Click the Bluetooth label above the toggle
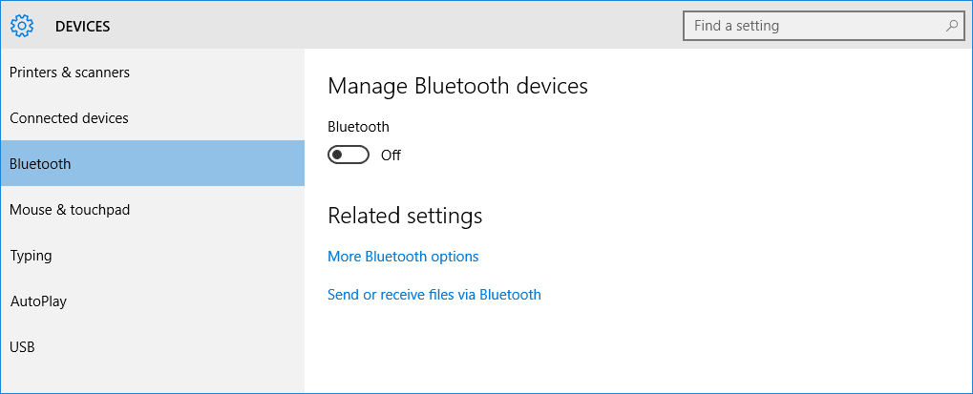Screen dimensions: 973x394 358,126
